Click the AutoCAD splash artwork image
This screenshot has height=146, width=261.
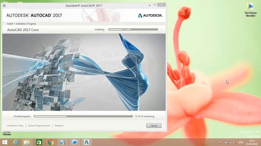84,72
